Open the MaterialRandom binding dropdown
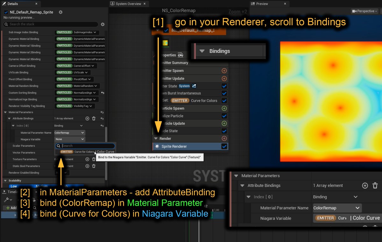 pyautogui.click(x=77, y=86)
